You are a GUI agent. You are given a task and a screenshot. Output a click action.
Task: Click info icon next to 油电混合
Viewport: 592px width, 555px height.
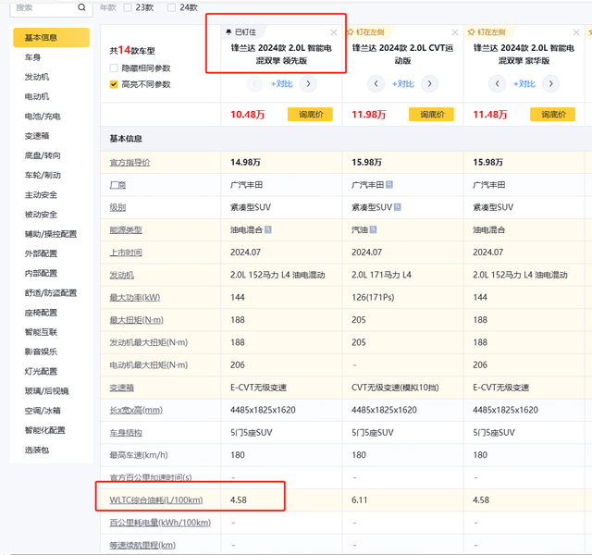click(x=268, y=229)
